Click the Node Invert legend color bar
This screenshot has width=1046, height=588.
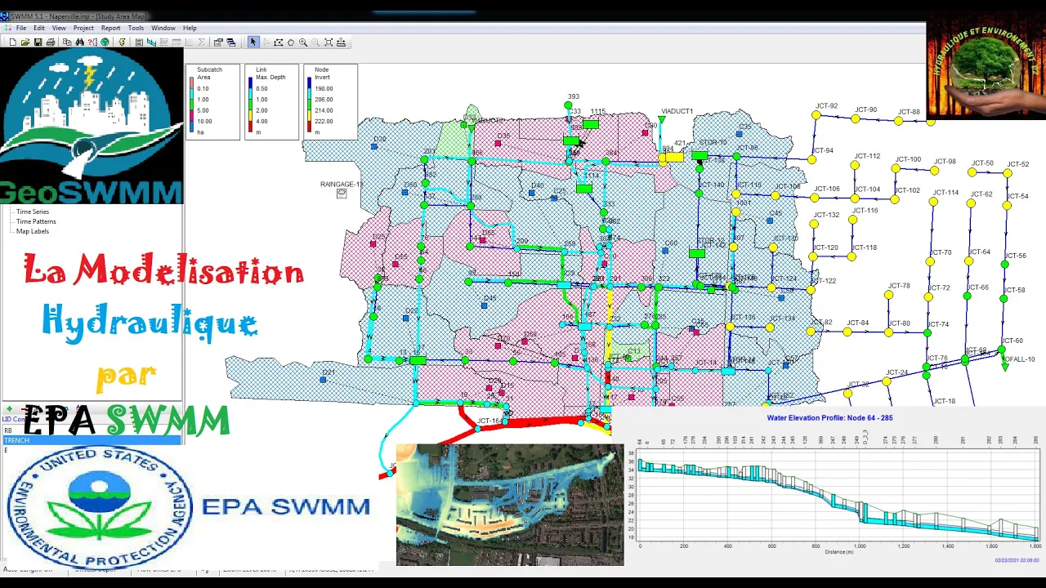[x=309, y=105]
